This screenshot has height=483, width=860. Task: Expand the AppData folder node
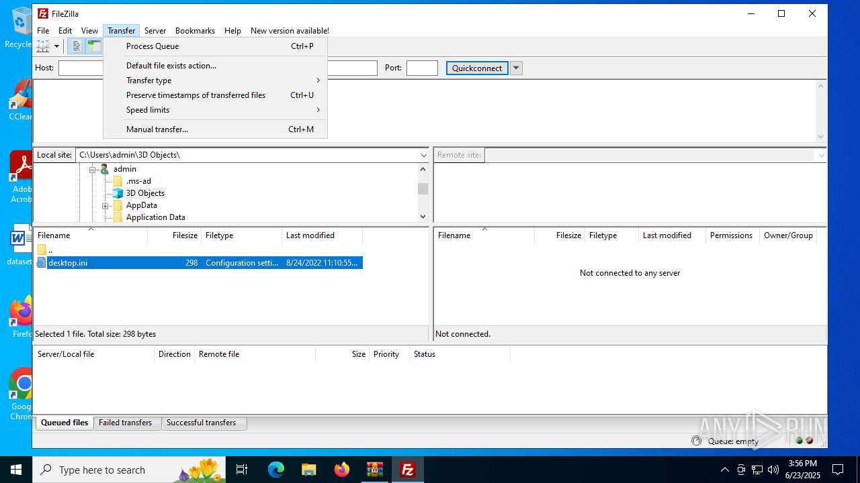(105, 205)
